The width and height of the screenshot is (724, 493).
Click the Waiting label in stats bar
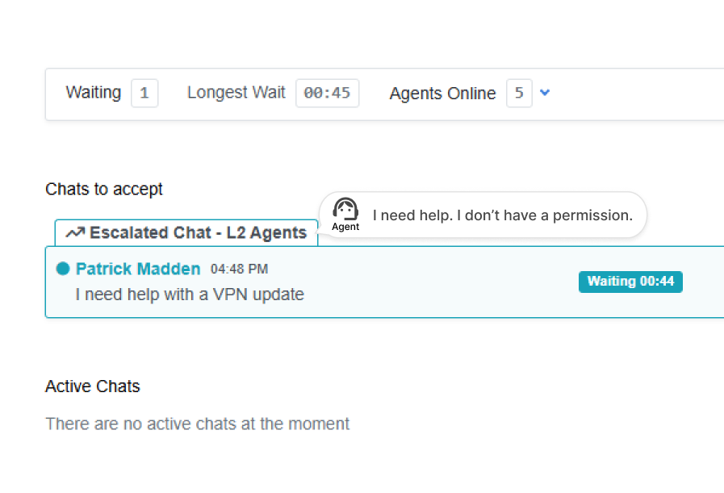point(93,93)
